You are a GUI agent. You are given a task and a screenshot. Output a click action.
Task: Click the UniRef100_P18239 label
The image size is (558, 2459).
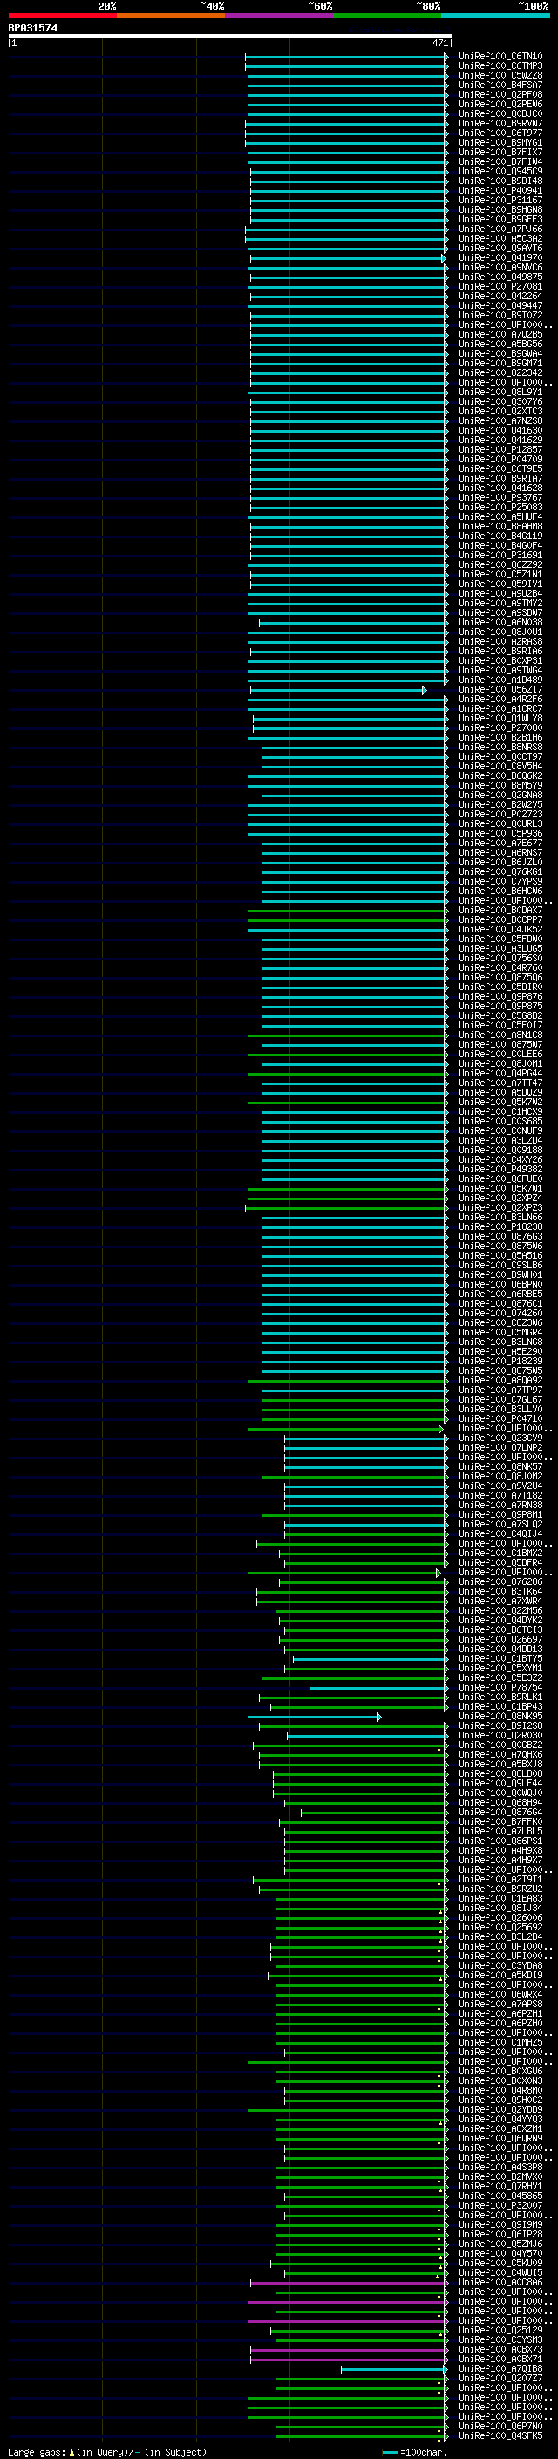click(x=500, y=1363)
